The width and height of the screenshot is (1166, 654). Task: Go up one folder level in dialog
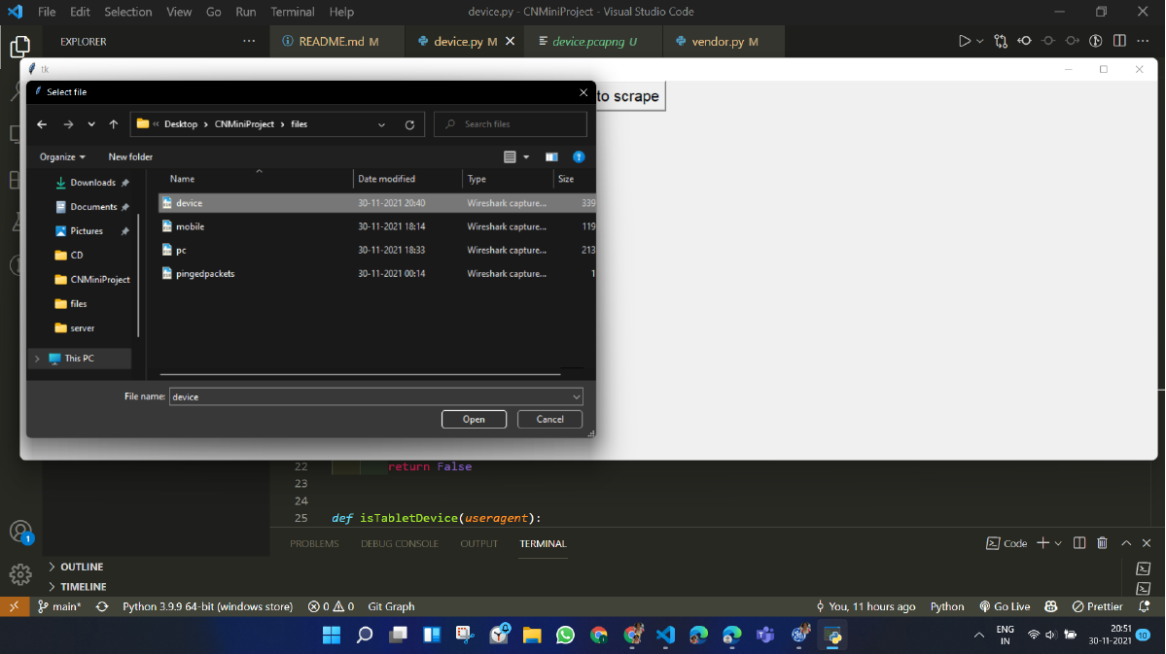click(114, 124)
